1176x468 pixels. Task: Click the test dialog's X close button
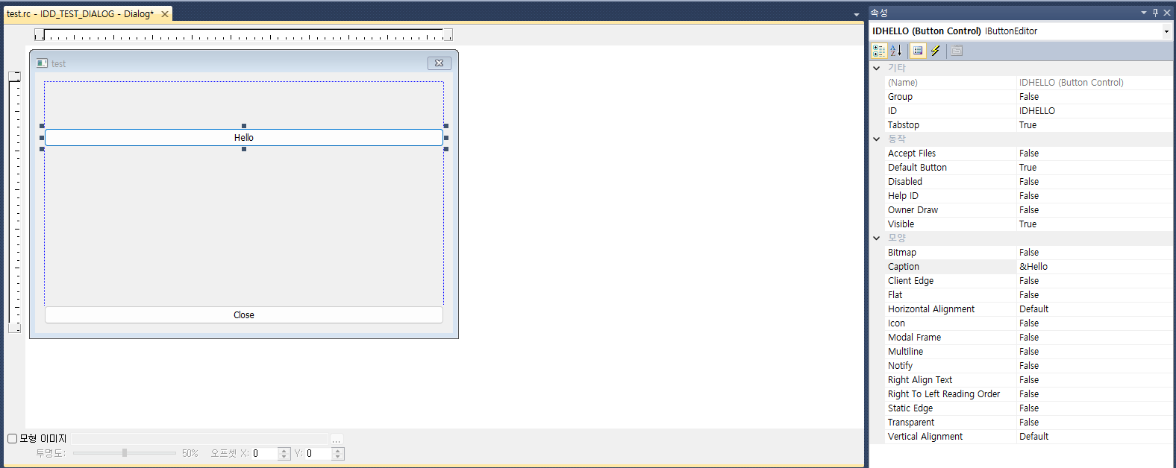point(440,63)
